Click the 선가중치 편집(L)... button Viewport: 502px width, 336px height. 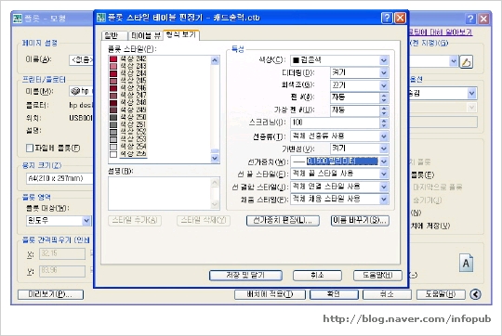[x=283, y=220]
